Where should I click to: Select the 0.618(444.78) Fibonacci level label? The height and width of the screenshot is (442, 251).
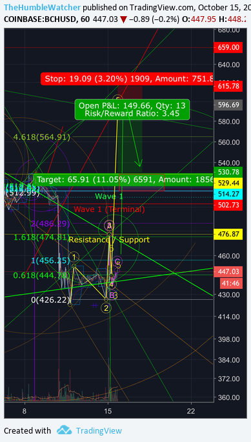(42, 275)
